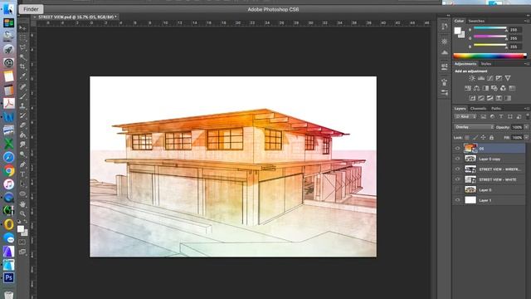Expand the collapsed icon panel dock
Viewport: 531px width, 299px height.
(448, 15)
